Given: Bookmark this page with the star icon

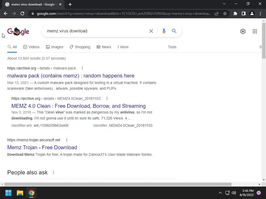Looking at the screenshot, I should (225, 13).
